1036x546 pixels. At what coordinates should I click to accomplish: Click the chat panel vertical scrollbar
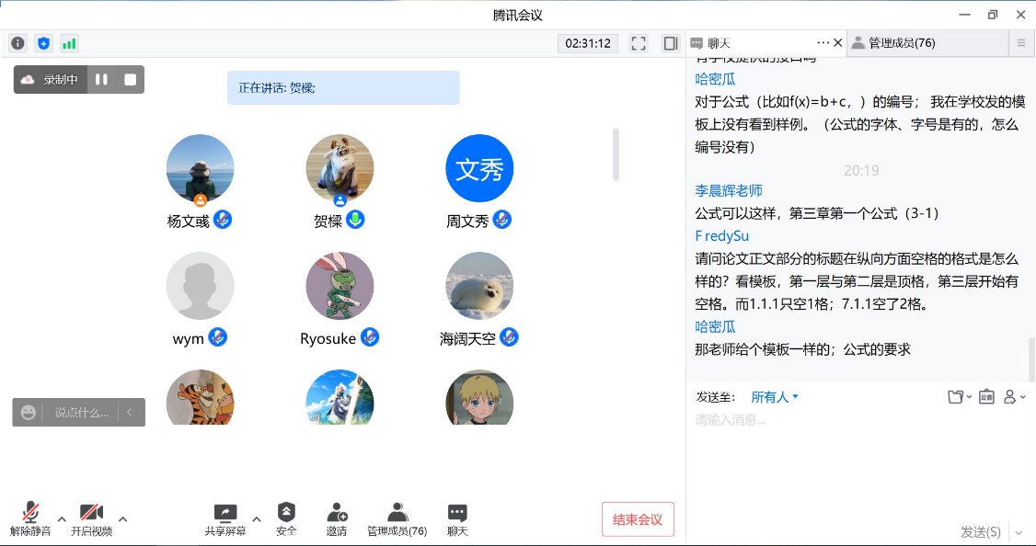click(x=1031, y=358)
